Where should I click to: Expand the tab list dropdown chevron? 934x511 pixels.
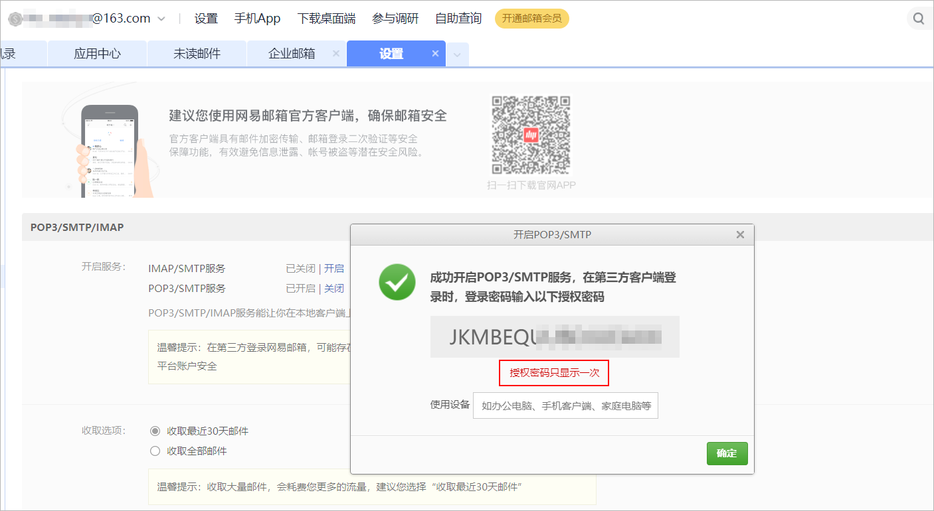pos(457,55)
